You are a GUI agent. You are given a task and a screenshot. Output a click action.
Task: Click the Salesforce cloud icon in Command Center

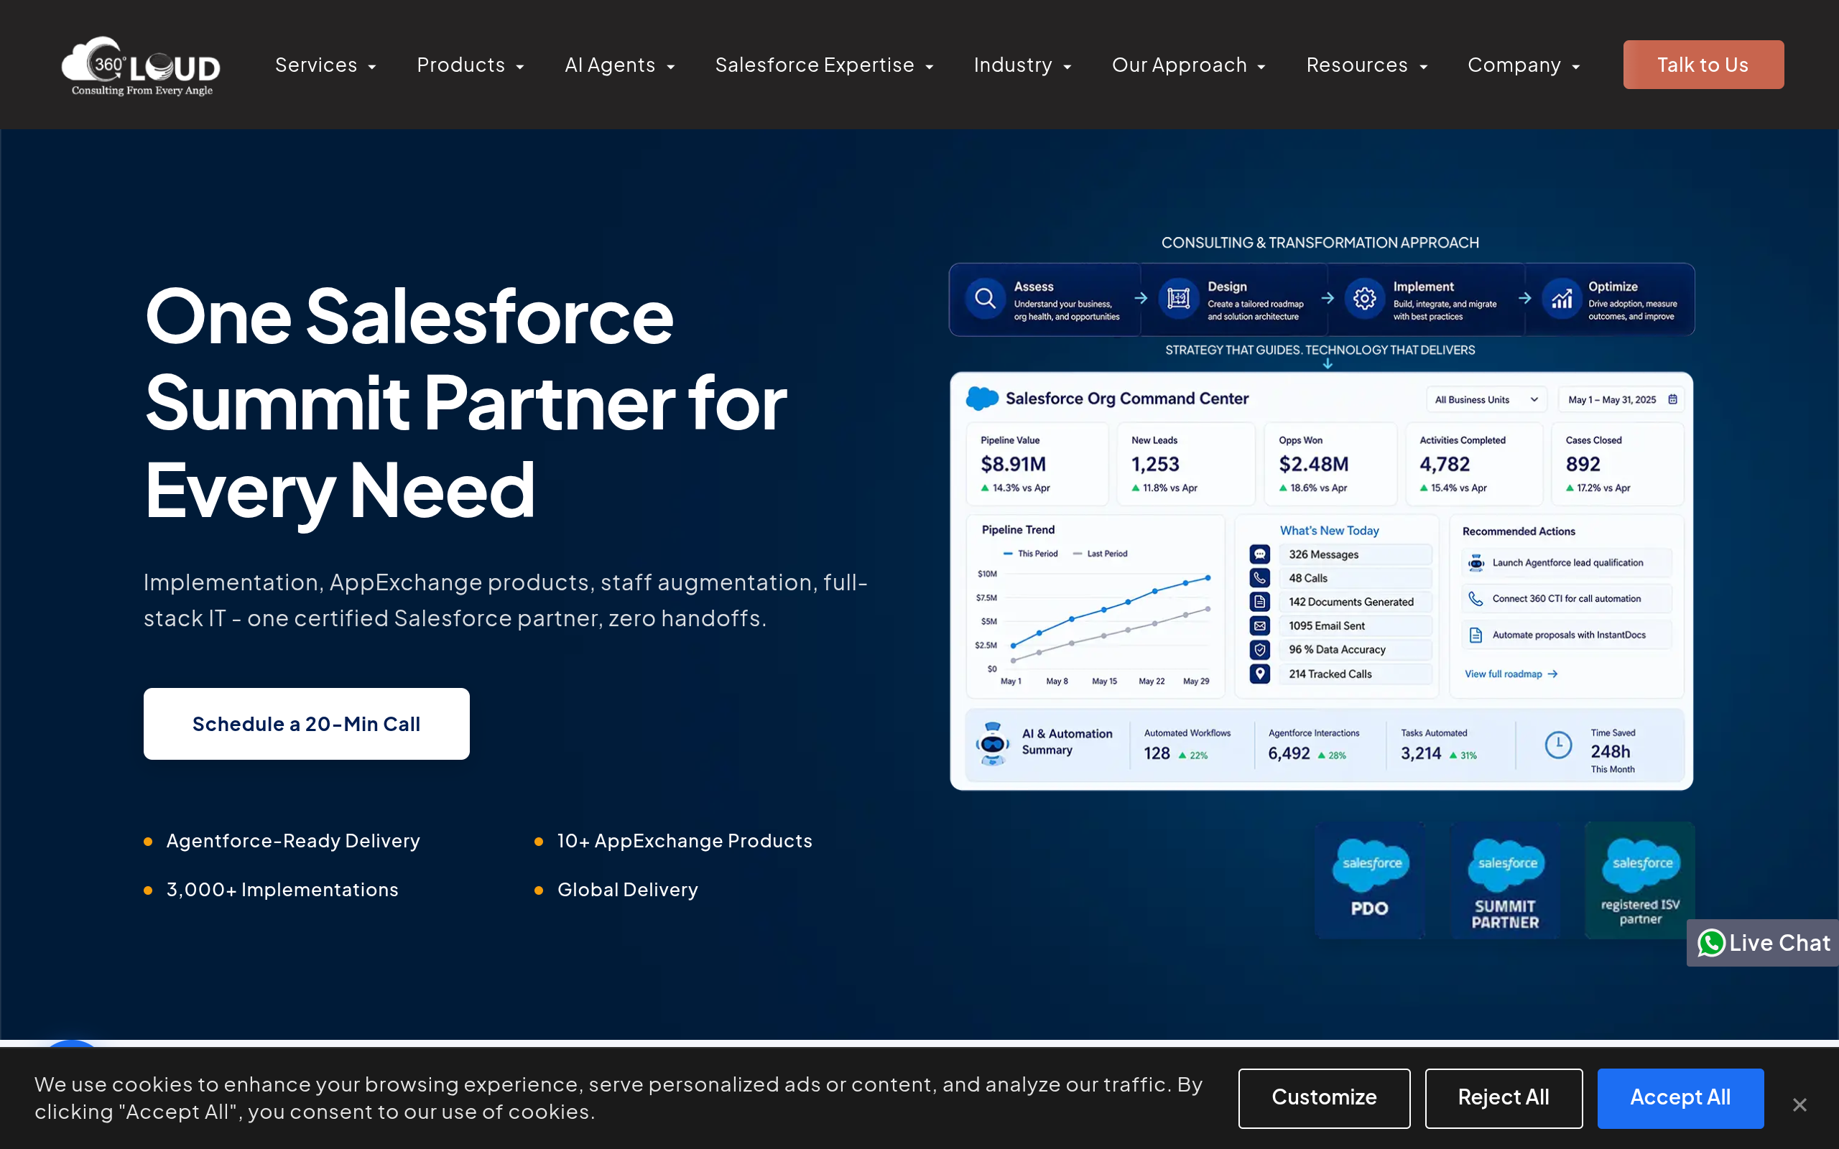coord(982,398)
